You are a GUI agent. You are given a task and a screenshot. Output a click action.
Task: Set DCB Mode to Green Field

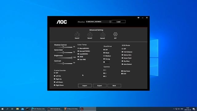coord(127,58)
